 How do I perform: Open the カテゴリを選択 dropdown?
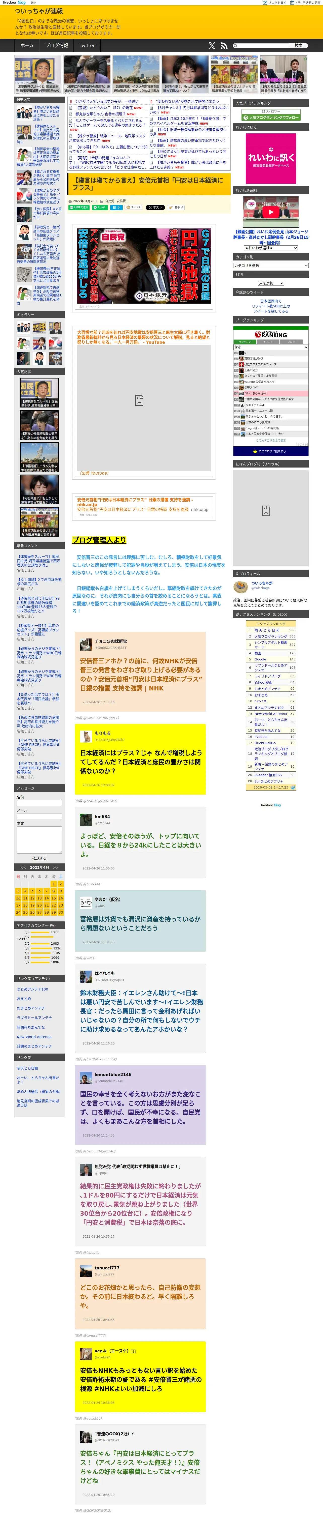[271, 266]
